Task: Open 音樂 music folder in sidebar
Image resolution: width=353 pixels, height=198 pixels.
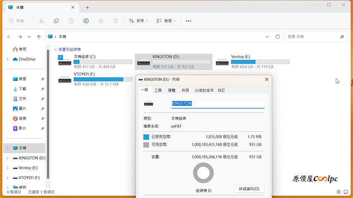Action: point(19,118)
